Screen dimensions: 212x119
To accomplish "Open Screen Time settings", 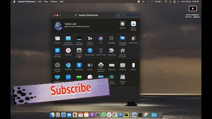I will [101, 51].
